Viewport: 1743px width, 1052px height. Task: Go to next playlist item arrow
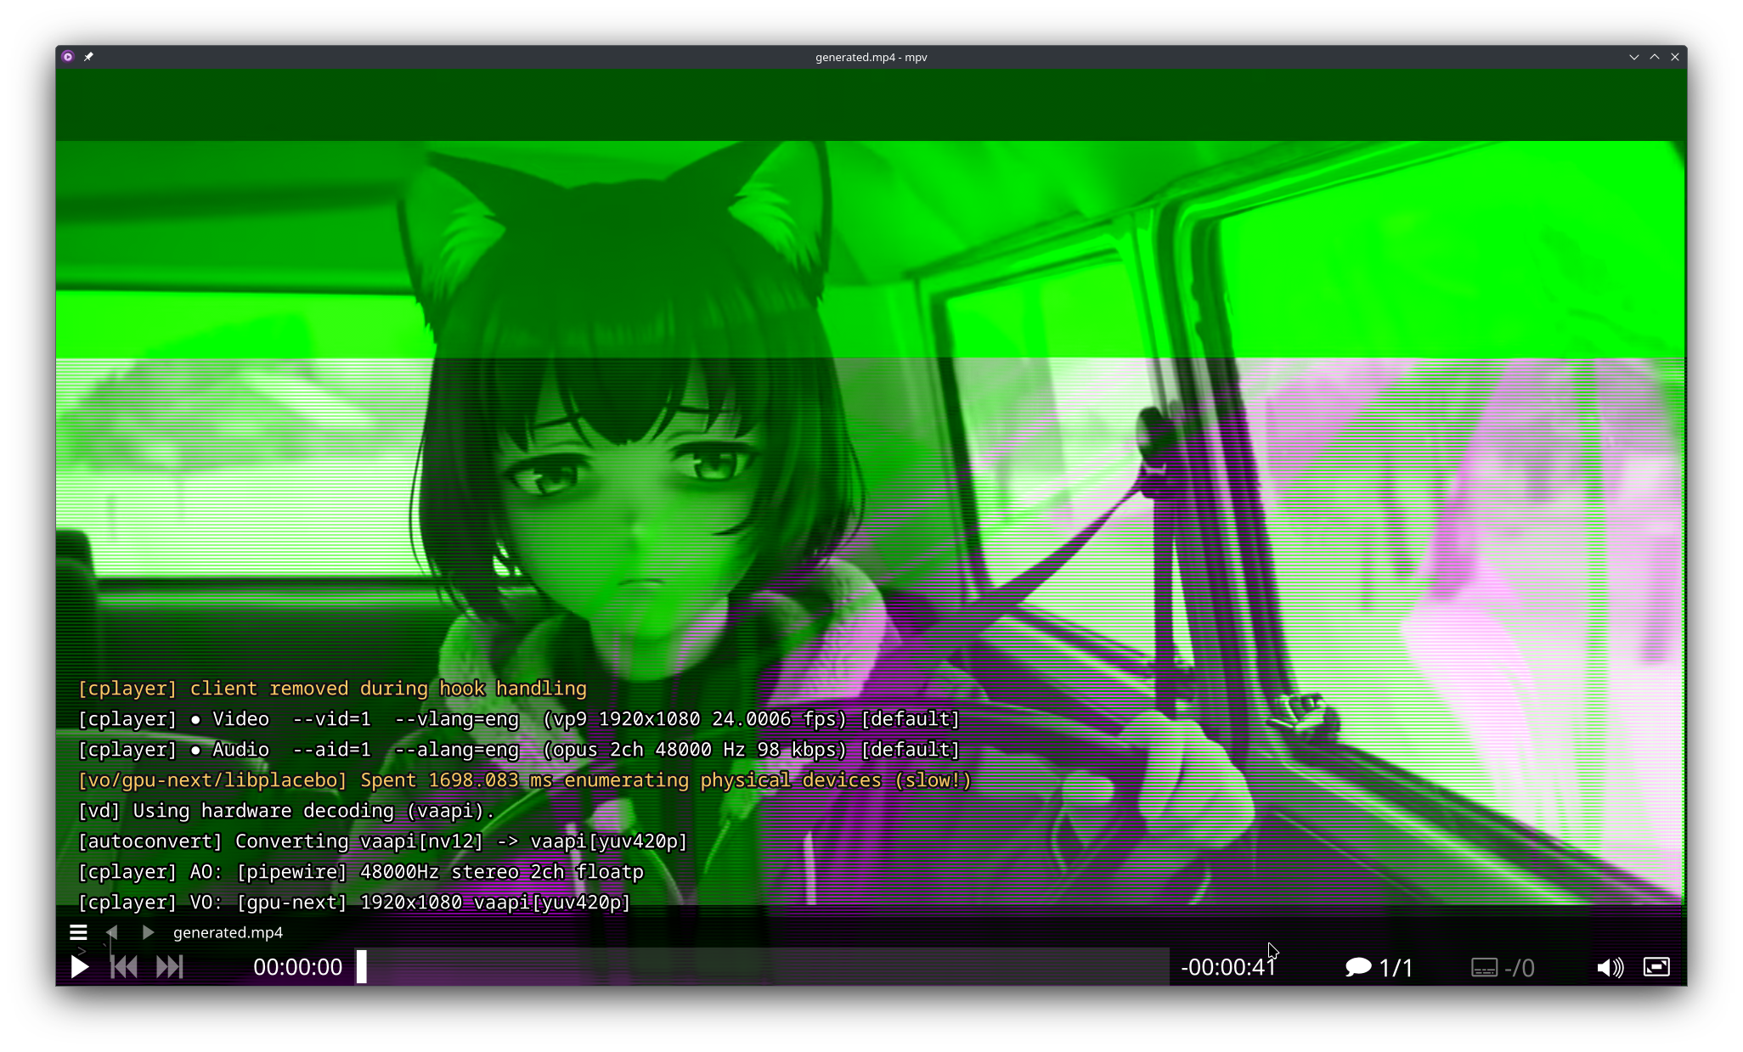point(148,932)
